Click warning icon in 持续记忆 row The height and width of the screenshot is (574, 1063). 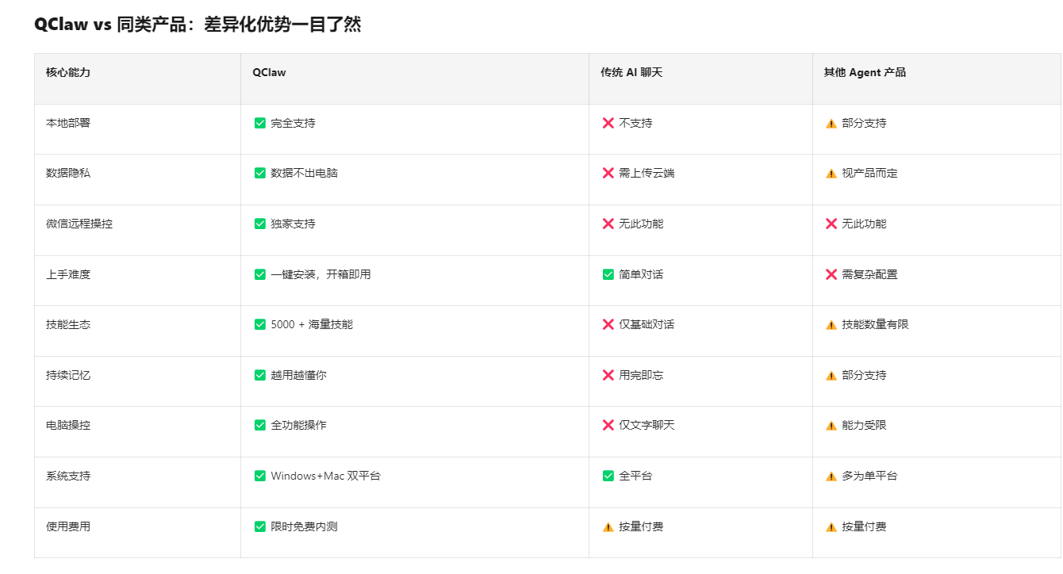(x=831, y=376)
